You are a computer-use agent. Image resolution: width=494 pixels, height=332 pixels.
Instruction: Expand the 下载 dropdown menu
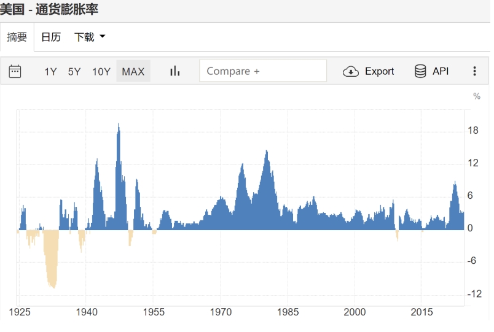90,37
